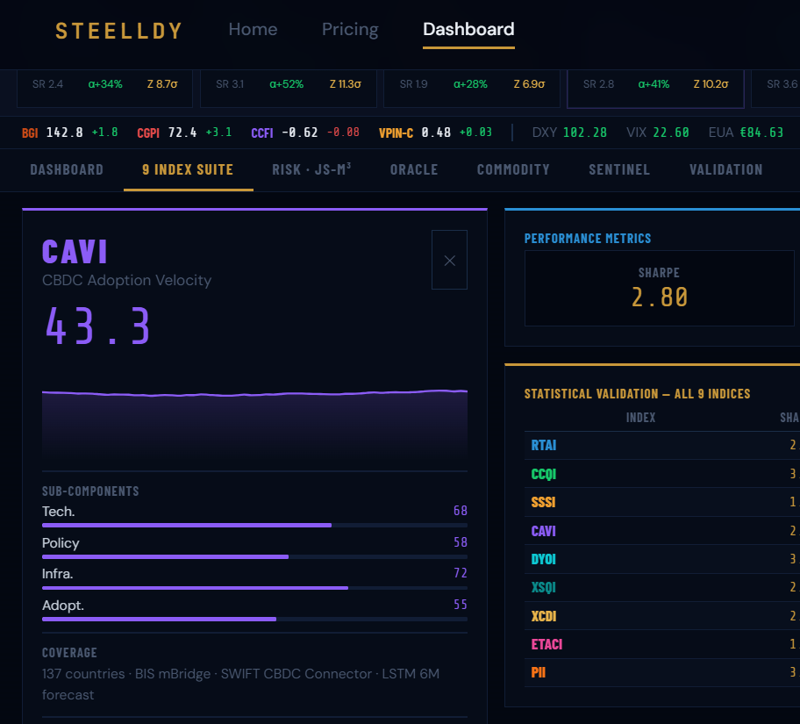800x724 pixels.
Task: Select the ETACI index row
Action: (662, 644)
